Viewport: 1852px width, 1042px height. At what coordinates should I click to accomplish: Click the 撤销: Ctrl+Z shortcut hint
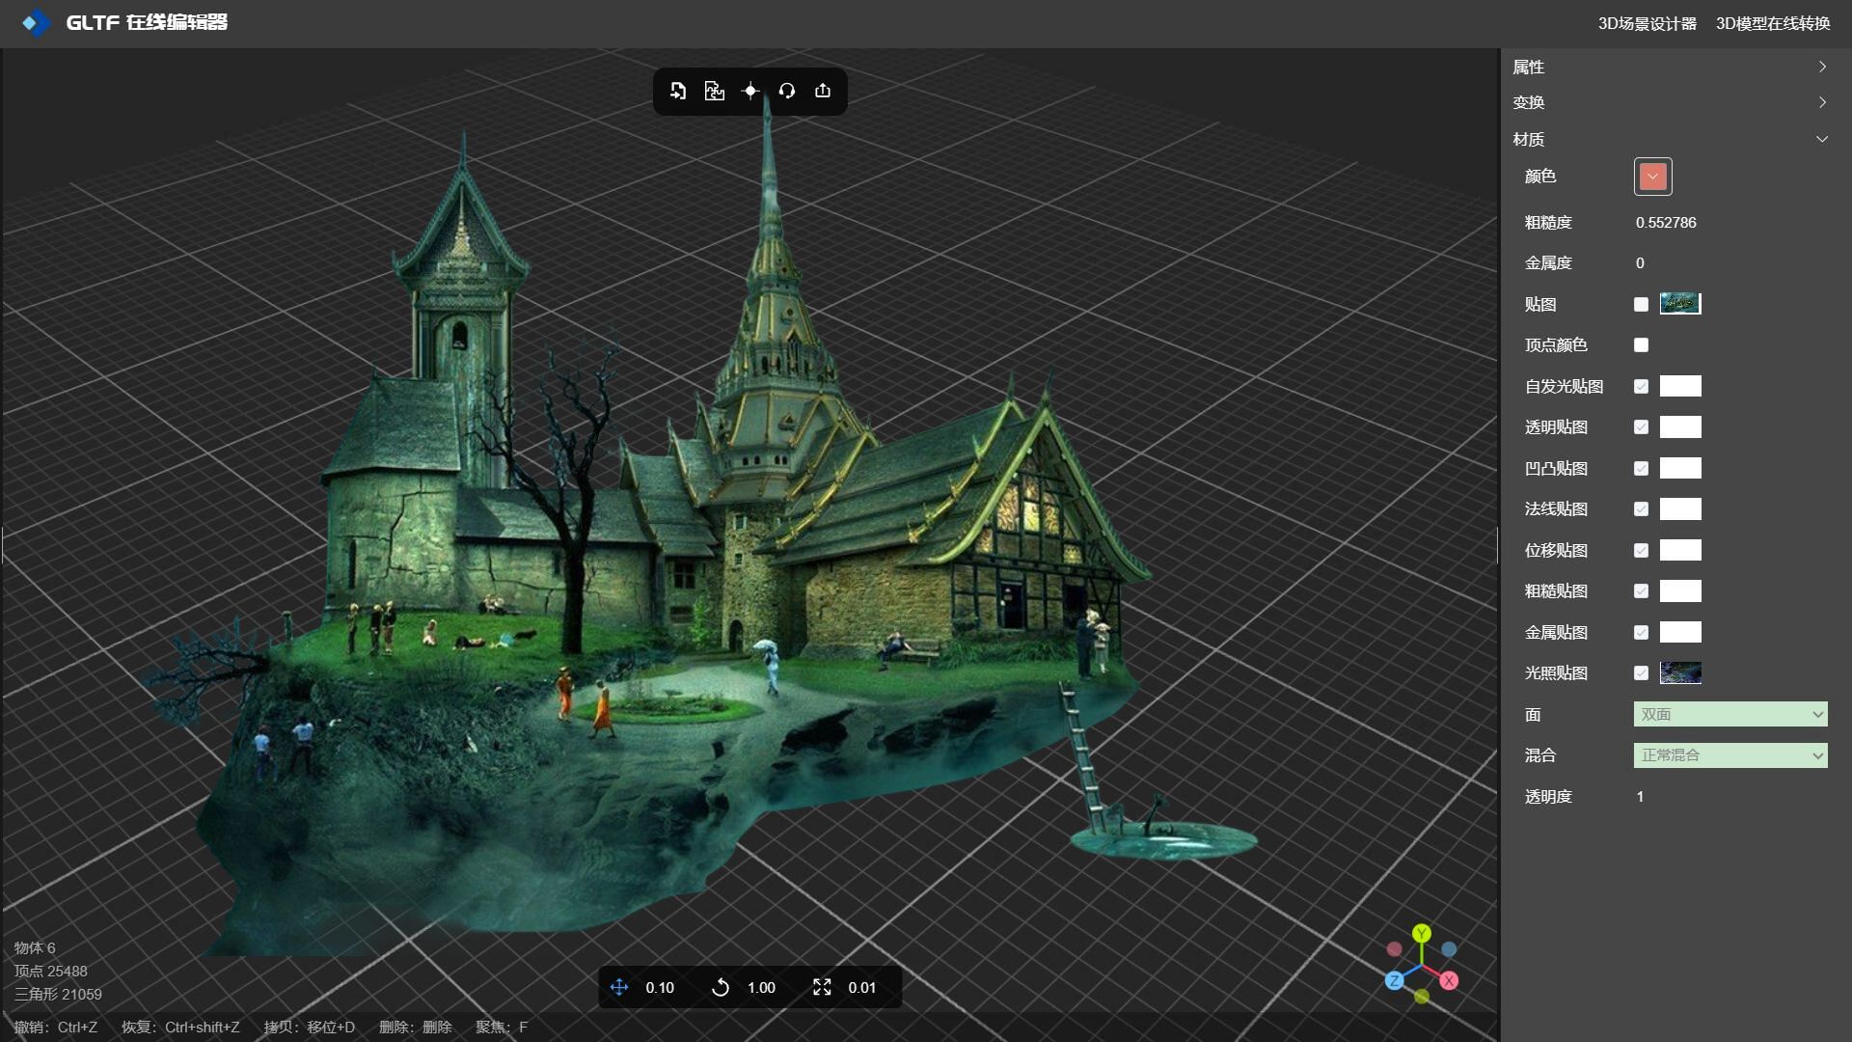pos(56,1028)
